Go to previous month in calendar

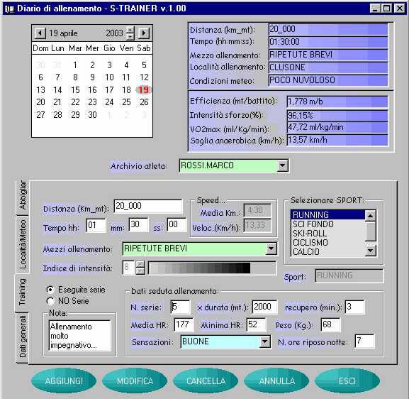[40, 33]
